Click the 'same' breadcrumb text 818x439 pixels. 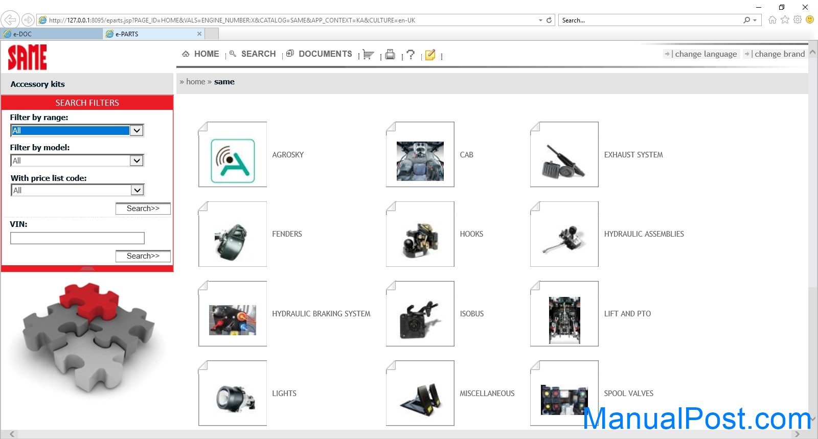pos(224,82)
